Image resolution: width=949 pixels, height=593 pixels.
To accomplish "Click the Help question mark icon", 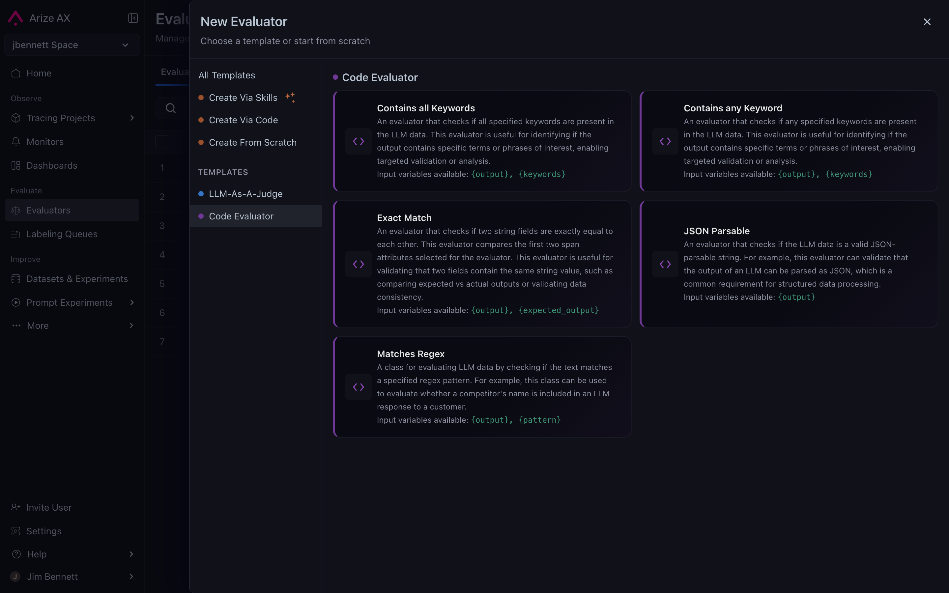I will [16, 554].
